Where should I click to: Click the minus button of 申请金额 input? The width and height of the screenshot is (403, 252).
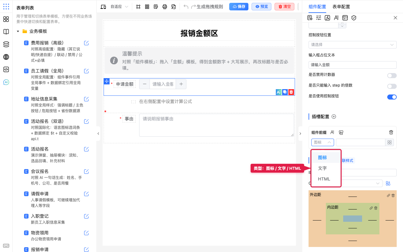[145, 84]
